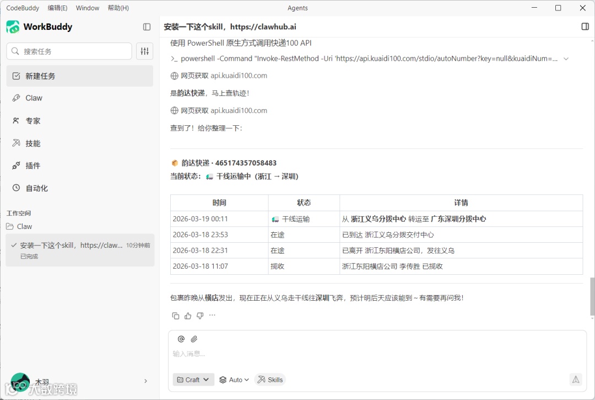Click cell 2026-03-18 11:07

click(219, 266)
